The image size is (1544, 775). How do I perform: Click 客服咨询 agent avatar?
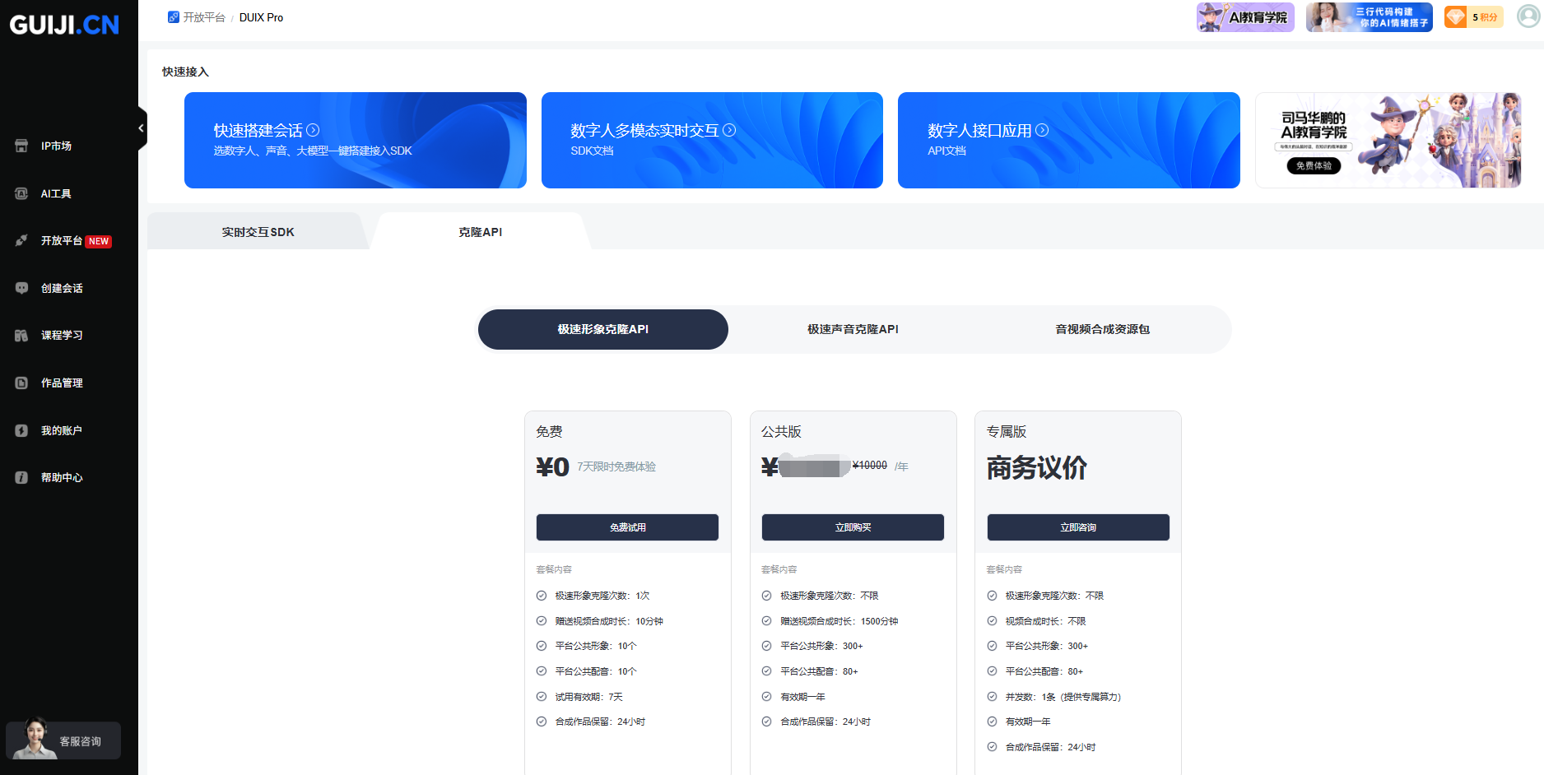(x=34, y=738)
